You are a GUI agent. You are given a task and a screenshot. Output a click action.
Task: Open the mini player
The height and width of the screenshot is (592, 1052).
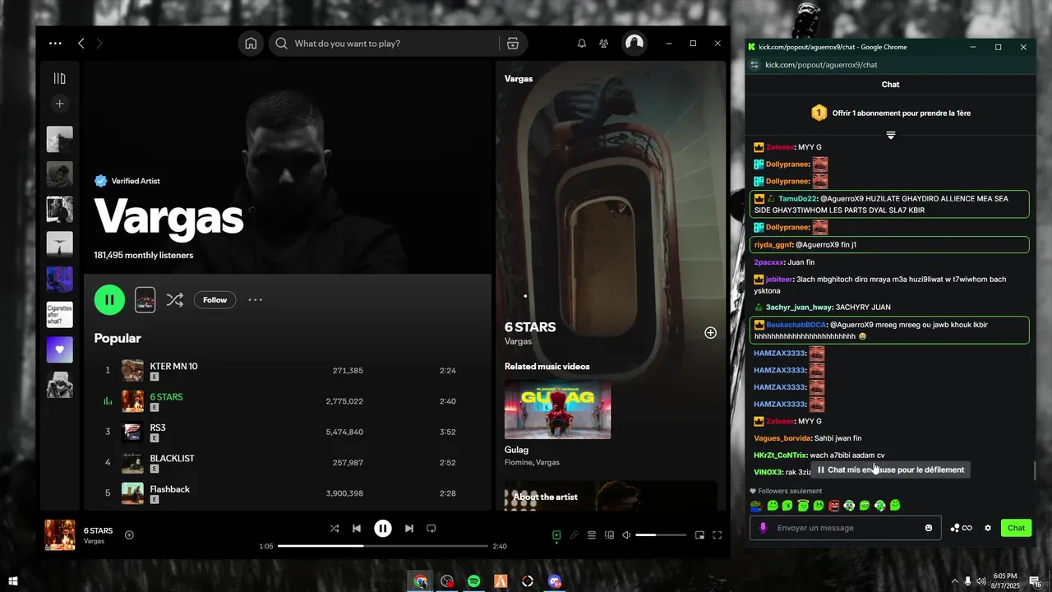click(699, 535)
